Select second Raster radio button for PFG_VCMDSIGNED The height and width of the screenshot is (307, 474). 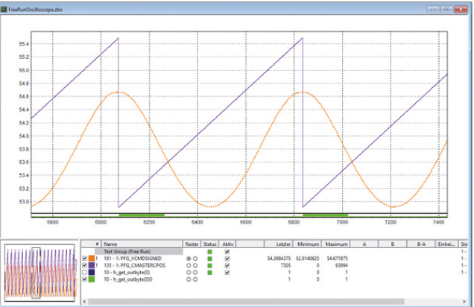[x=195, y=259]
